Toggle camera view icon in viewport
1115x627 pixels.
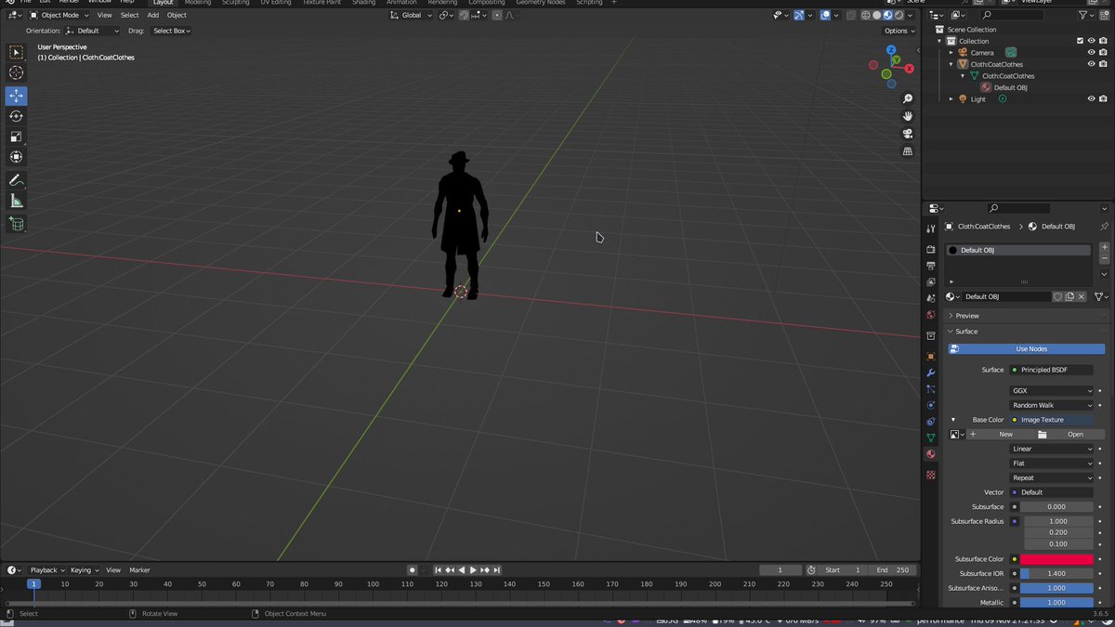[908, 134]
